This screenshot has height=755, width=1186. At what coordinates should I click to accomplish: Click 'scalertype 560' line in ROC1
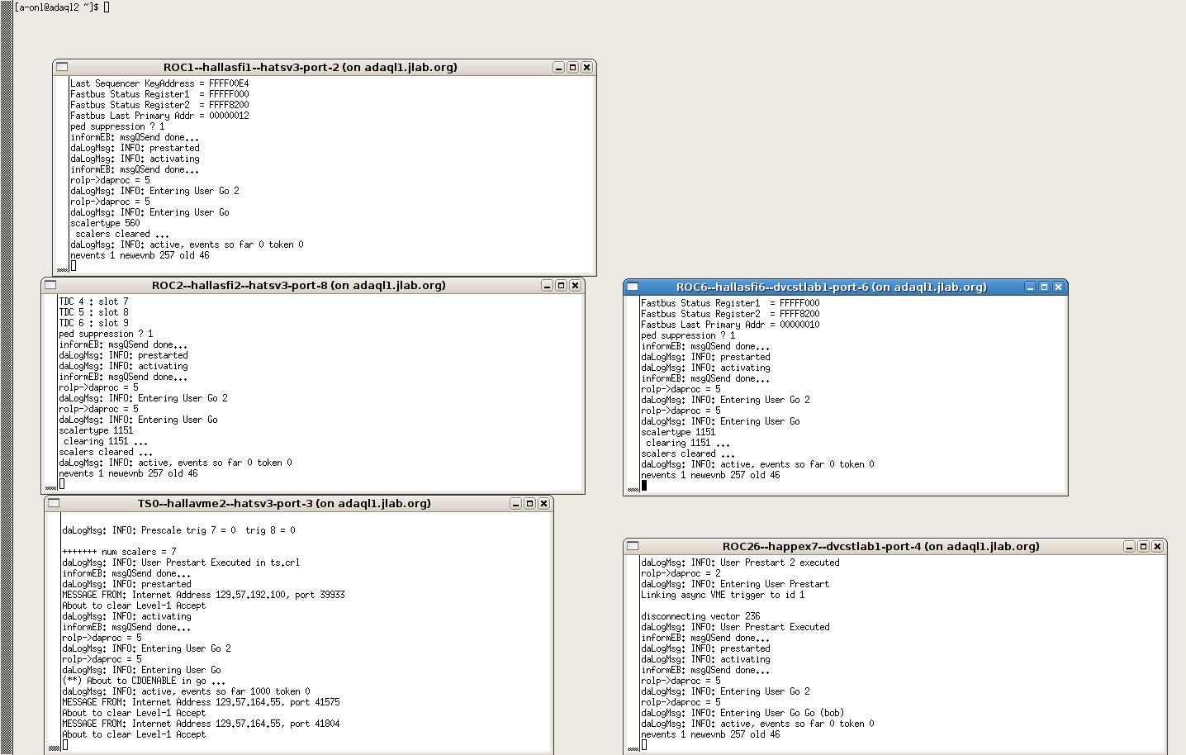[105, 223]
